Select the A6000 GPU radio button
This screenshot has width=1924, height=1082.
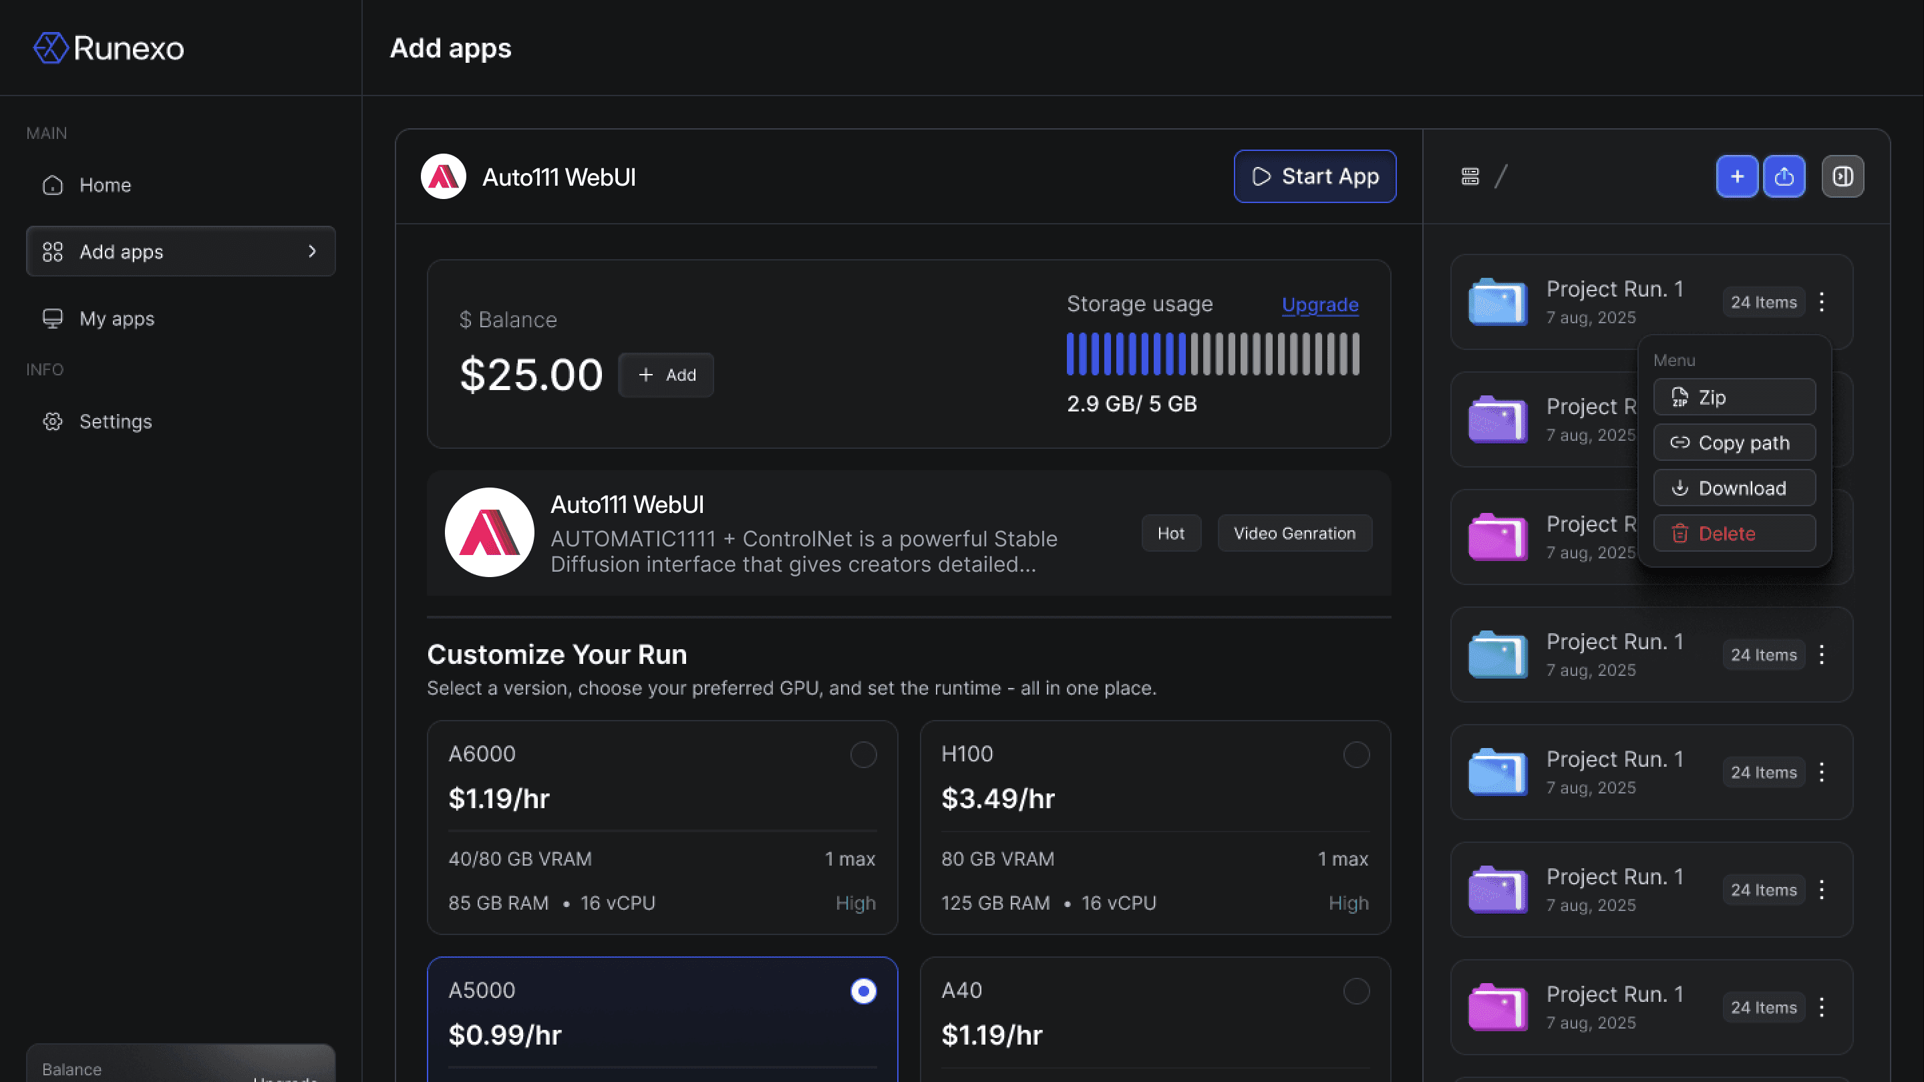pos(862,755)
